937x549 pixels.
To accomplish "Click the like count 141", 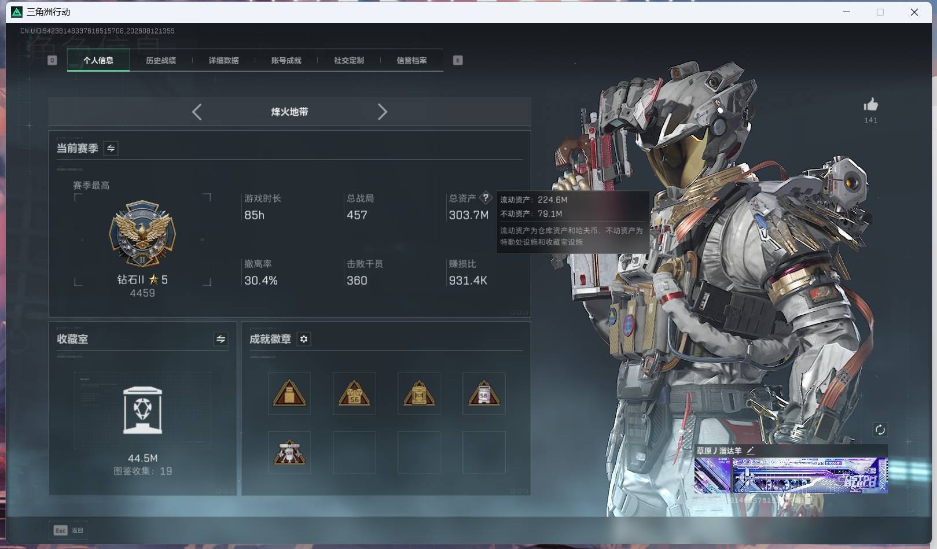I will 870,120.
